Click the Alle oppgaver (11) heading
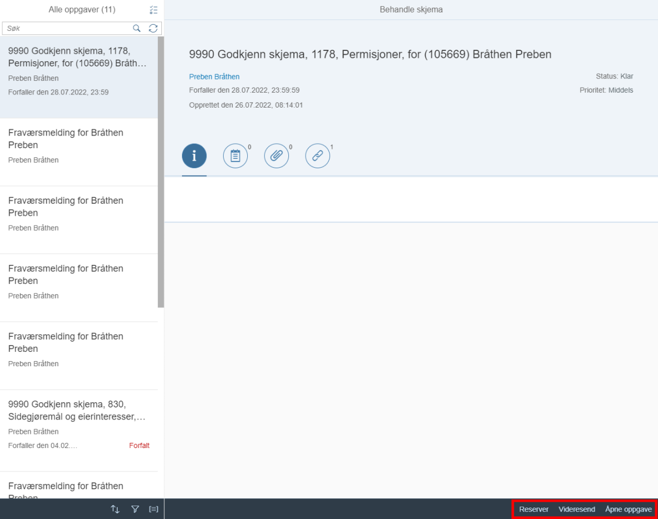Image resolution: width=658 pixels, height=519 pixels. [82, 10]
